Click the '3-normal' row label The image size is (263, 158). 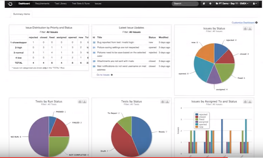(x=19, y=53)
